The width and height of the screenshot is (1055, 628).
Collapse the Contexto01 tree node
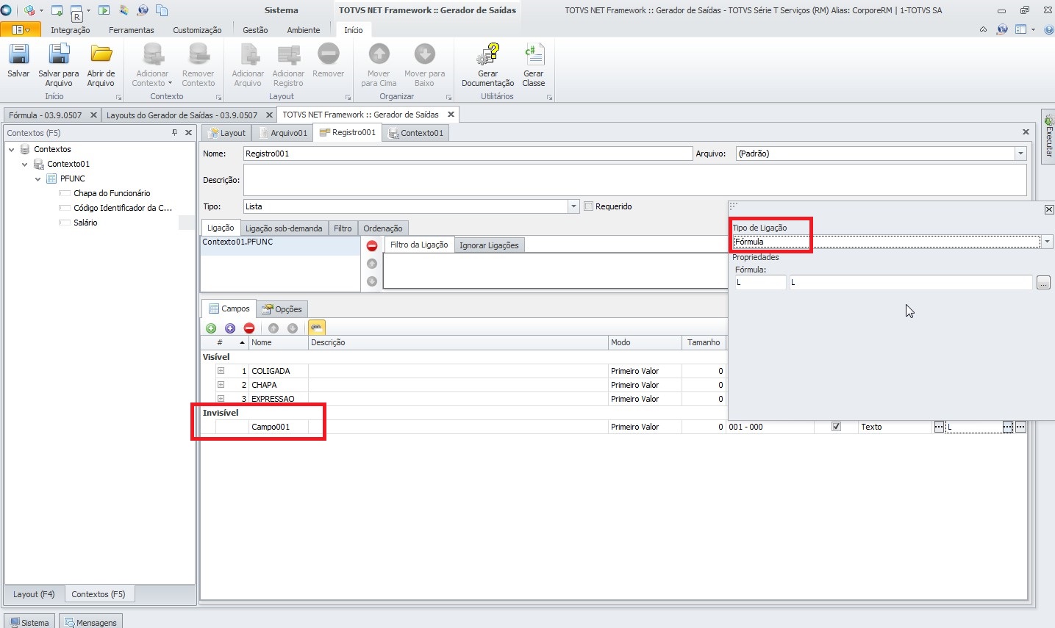click(x=25, y=164)
